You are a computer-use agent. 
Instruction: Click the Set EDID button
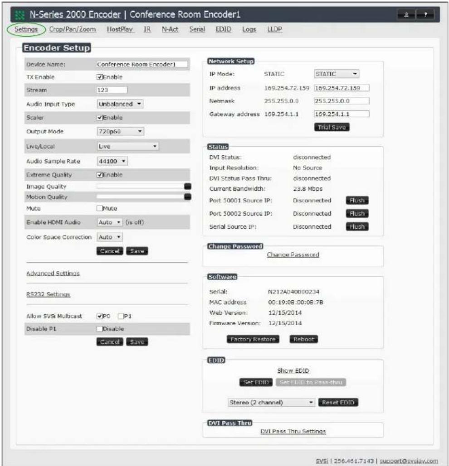point(256,382)
